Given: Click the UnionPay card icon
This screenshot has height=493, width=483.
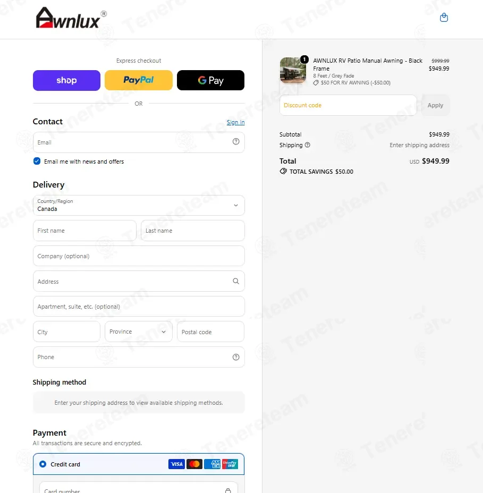Looking at the screenshot, I should pos(230,464).
